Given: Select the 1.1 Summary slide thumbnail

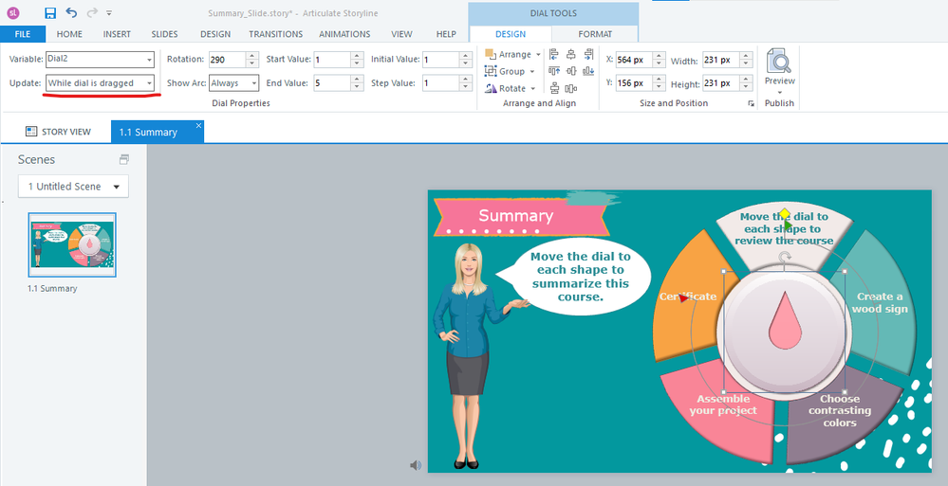Looking at the screenshot, I should 72,245.
